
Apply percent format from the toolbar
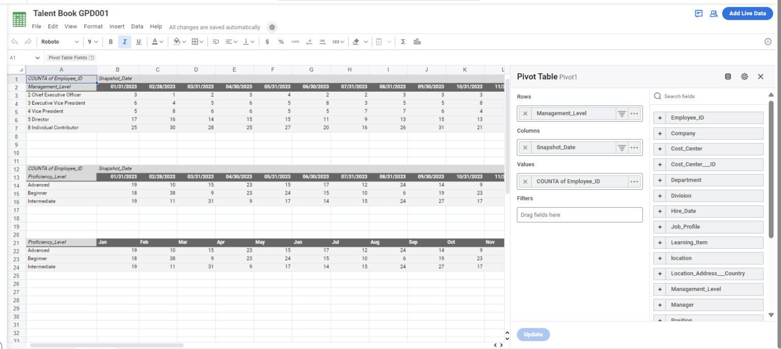[x=281, y=41]
